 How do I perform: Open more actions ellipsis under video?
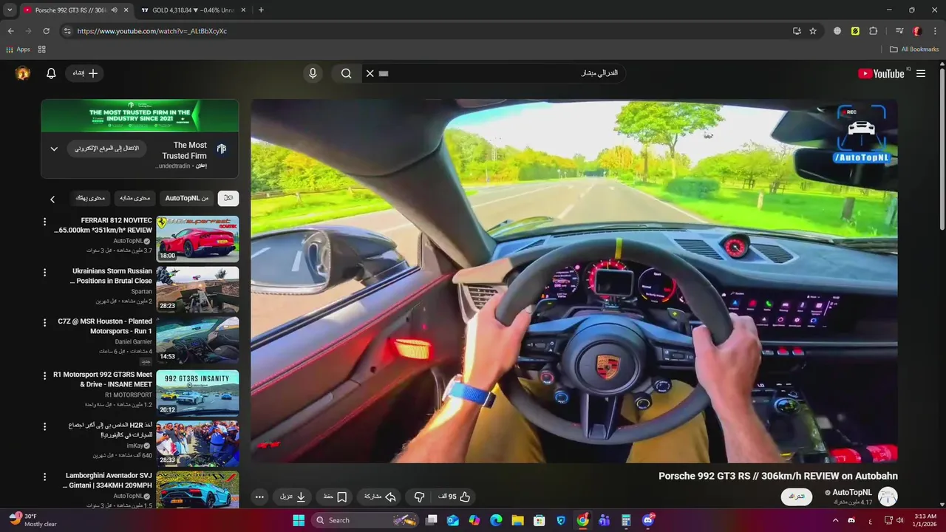click(x=259, y=497)
